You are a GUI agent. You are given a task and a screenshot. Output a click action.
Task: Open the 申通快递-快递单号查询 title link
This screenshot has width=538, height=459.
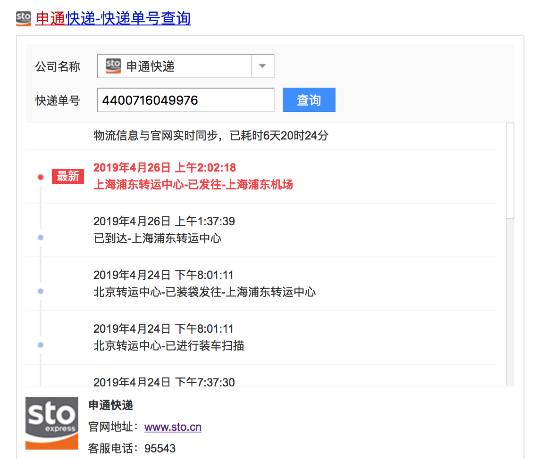pyautogui.click(x=113, y=18)
